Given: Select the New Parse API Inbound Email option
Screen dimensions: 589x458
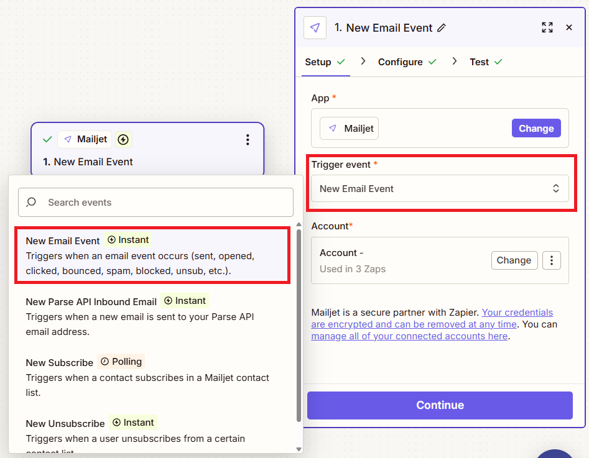Looking at the screenshot, I should (152, 316).
